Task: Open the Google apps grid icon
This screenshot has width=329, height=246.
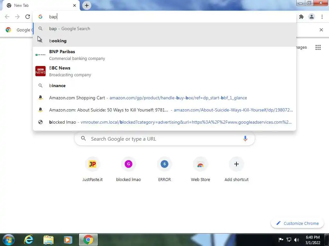Action: point(318,47)
